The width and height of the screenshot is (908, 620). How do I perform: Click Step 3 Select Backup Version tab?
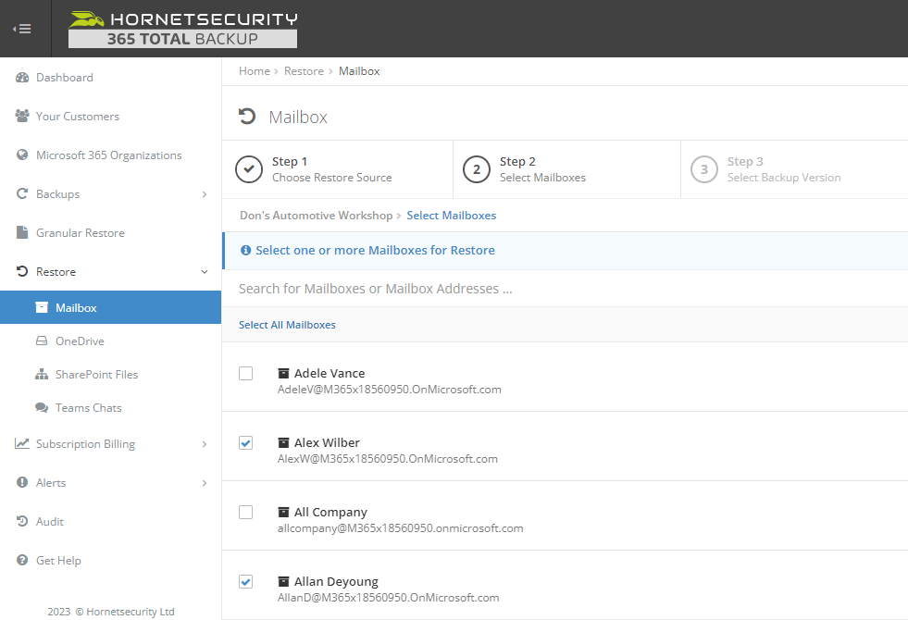[794, 169]
